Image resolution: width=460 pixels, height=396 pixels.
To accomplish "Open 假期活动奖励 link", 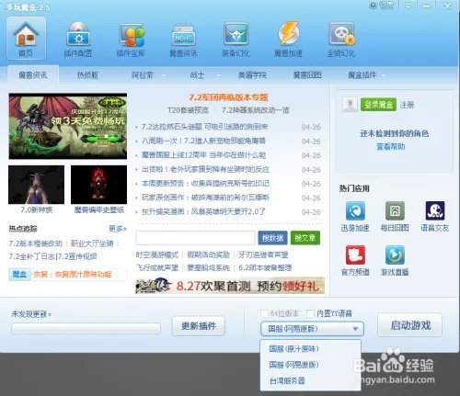I will [209, 255].
